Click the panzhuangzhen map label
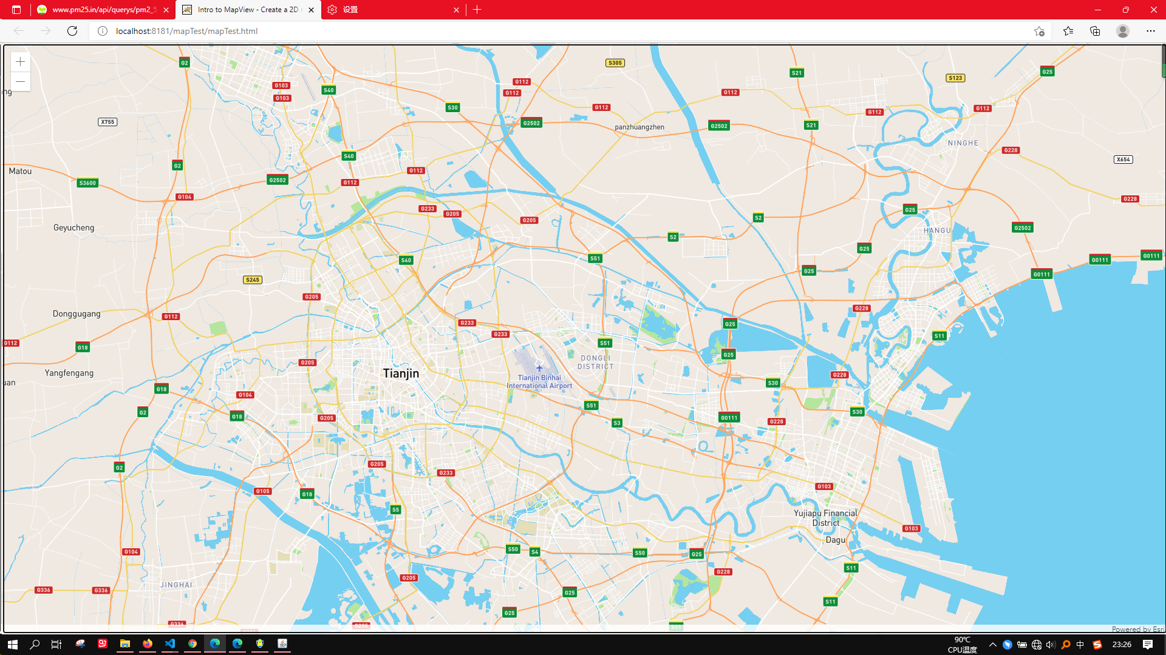Image resolution: width=1166 pixels, height=655 pixels. coord(639,127)
